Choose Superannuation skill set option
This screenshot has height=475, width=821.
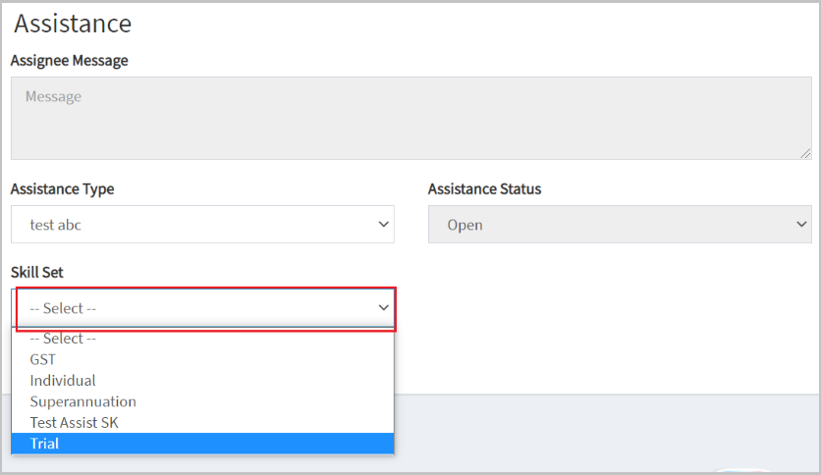[202, 401]
